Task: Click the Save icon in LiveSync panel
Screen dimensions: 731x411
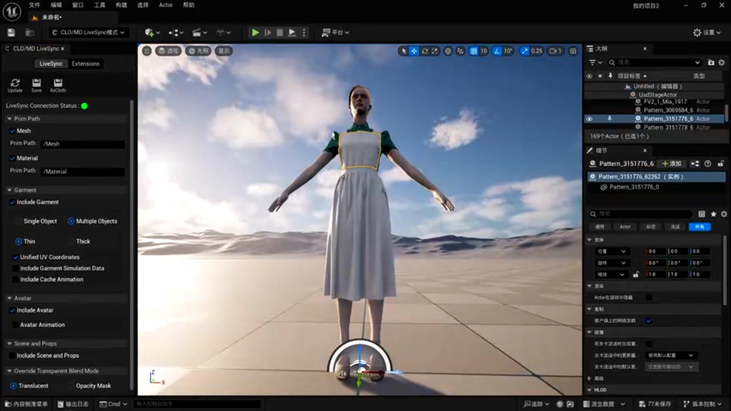Action: pyautogui.click(x=37, y=83)
